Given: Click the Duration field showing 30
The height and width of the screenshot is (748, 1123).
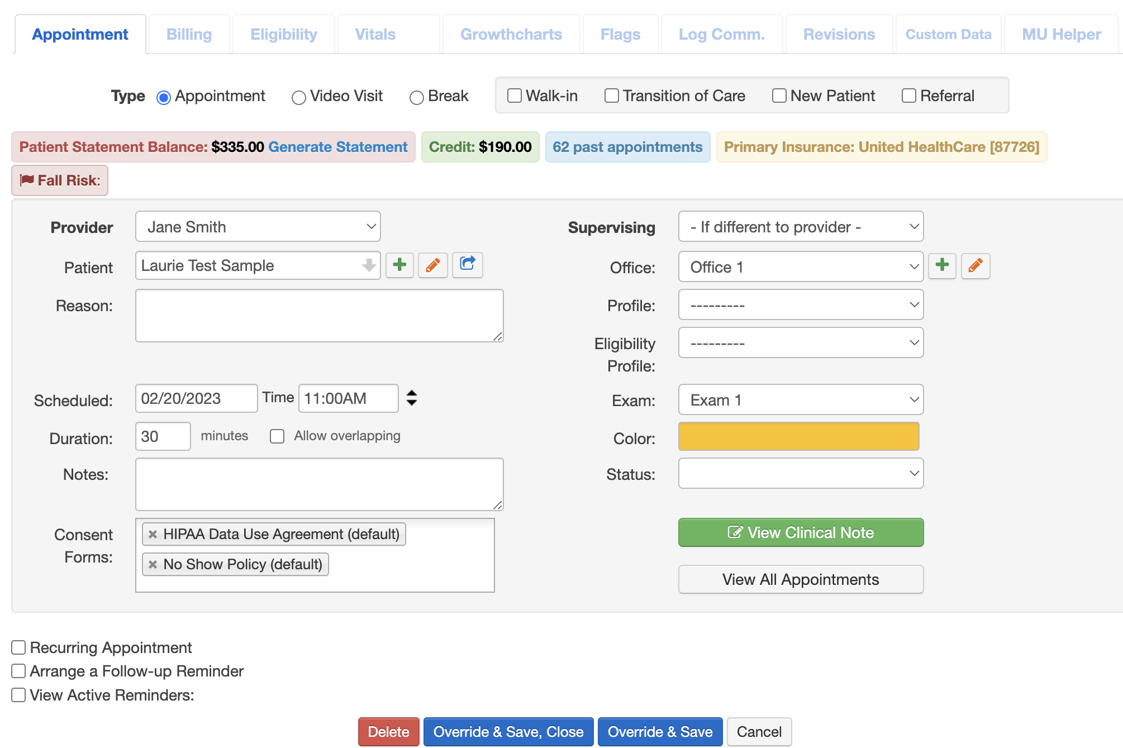Looking at the screenshot, I should tap(163, 436).
